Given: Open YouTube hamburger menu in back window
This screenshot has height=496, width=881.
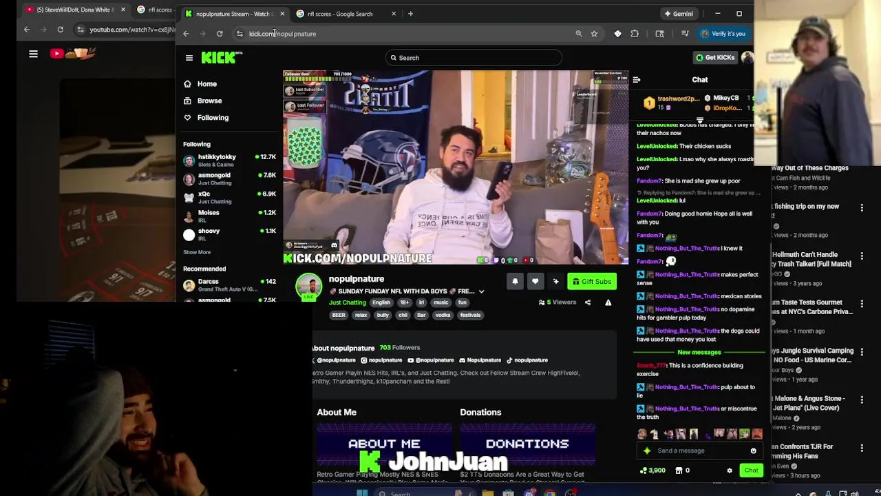Looking at the screenshot, I should pos(33,54).
